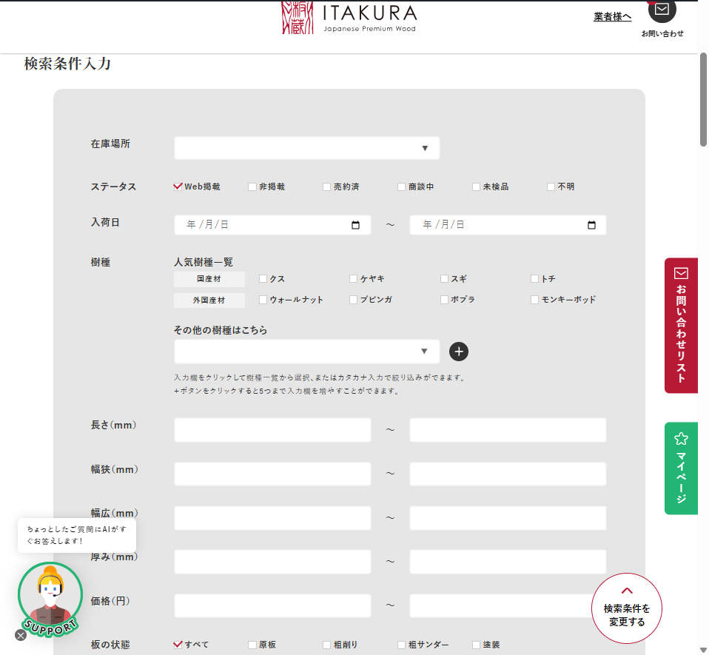
Task: Check the 売約済 status checkbox
Action: tap(326, 187)
